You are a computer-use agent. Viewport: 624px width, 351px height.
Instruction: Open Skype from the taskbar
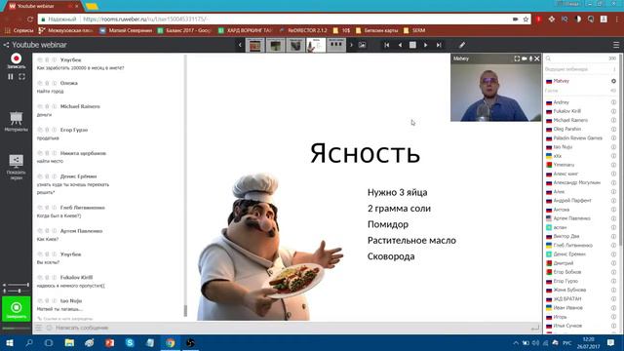tap(130, 342)
